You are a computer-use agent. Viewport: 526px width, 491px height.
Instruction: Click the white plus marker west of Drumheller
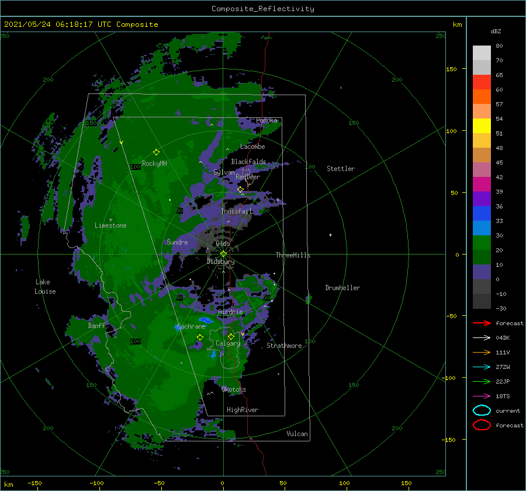pos(330,235)
